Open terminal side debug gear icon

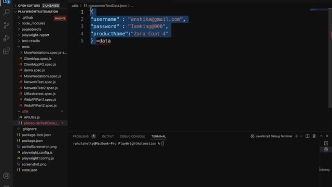326,150
